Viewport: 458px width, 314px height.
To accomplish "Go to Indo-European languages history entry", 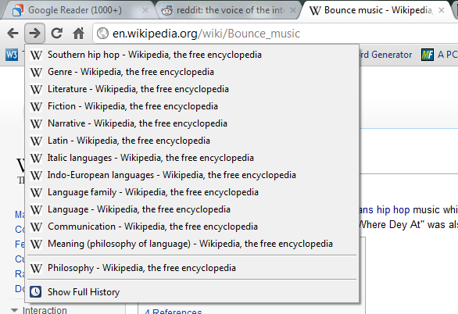I will coord(192,175).
